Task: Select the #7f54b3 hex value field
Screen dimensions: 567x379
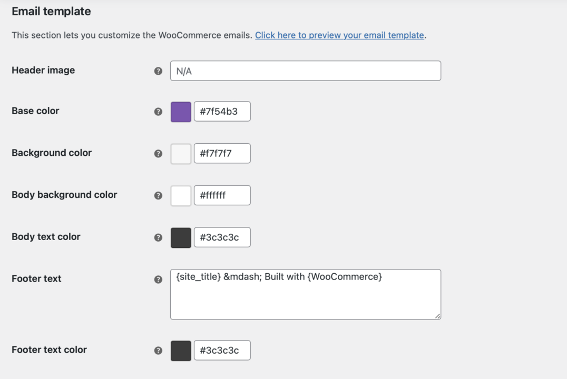Action: [x=222, y=111]
